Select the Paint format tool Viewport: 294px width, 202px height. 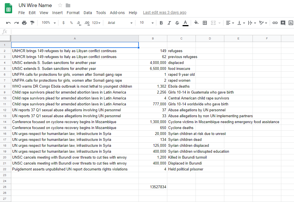[x=32, y=23]
